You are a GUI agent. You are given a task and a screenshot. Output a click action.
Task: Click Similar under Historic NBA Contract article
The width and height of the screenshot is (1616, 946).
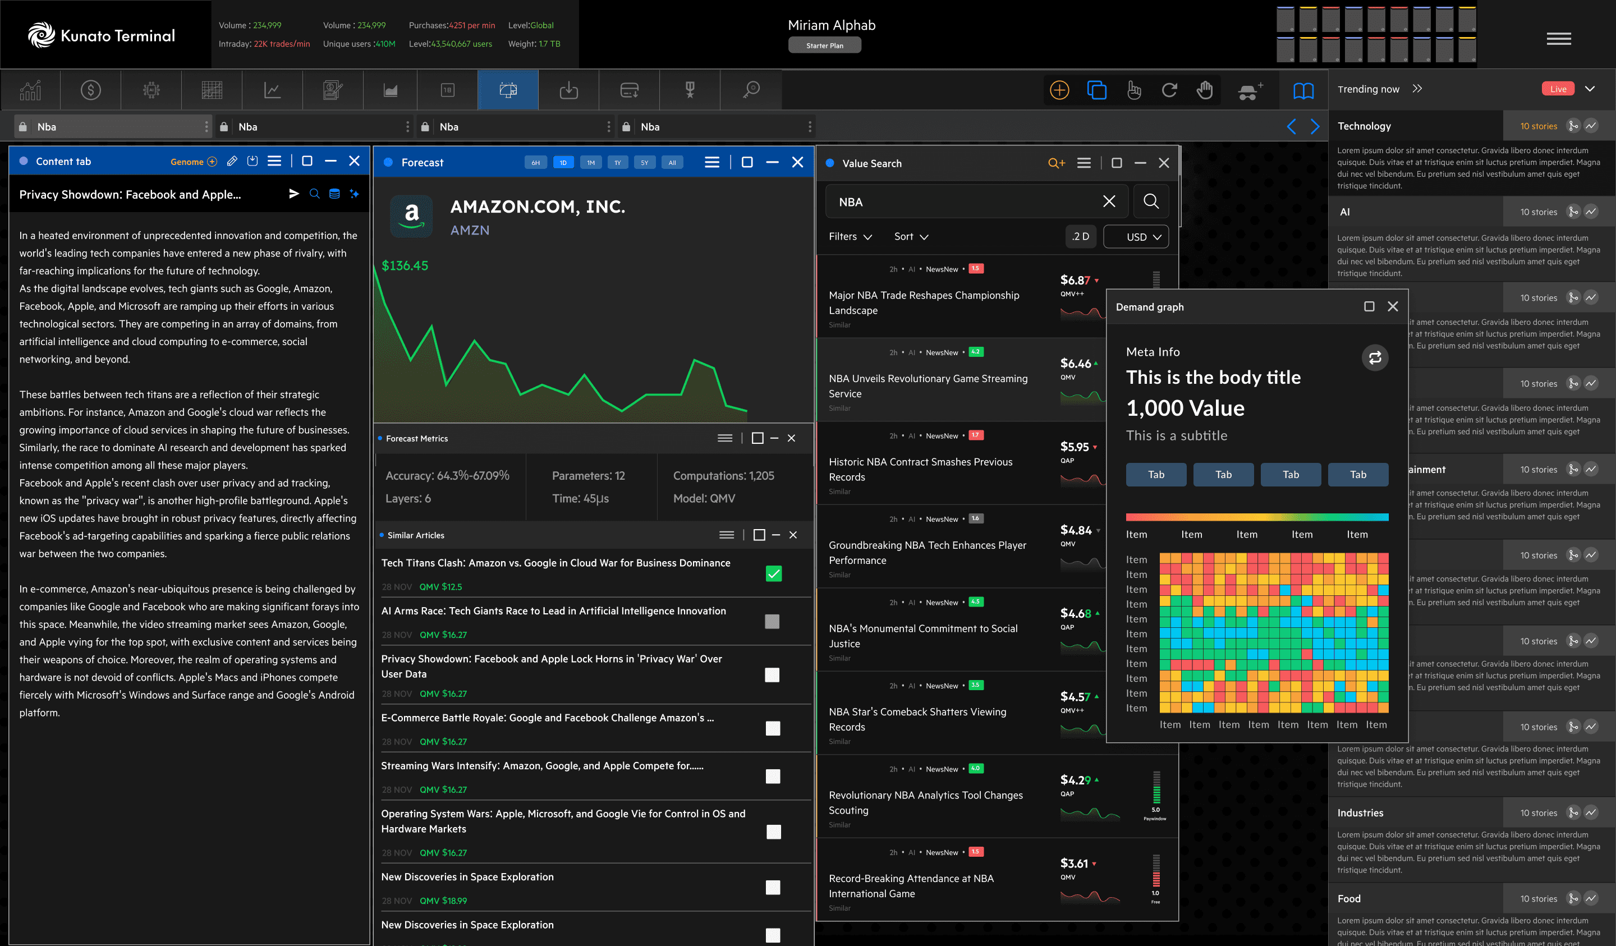839,492
